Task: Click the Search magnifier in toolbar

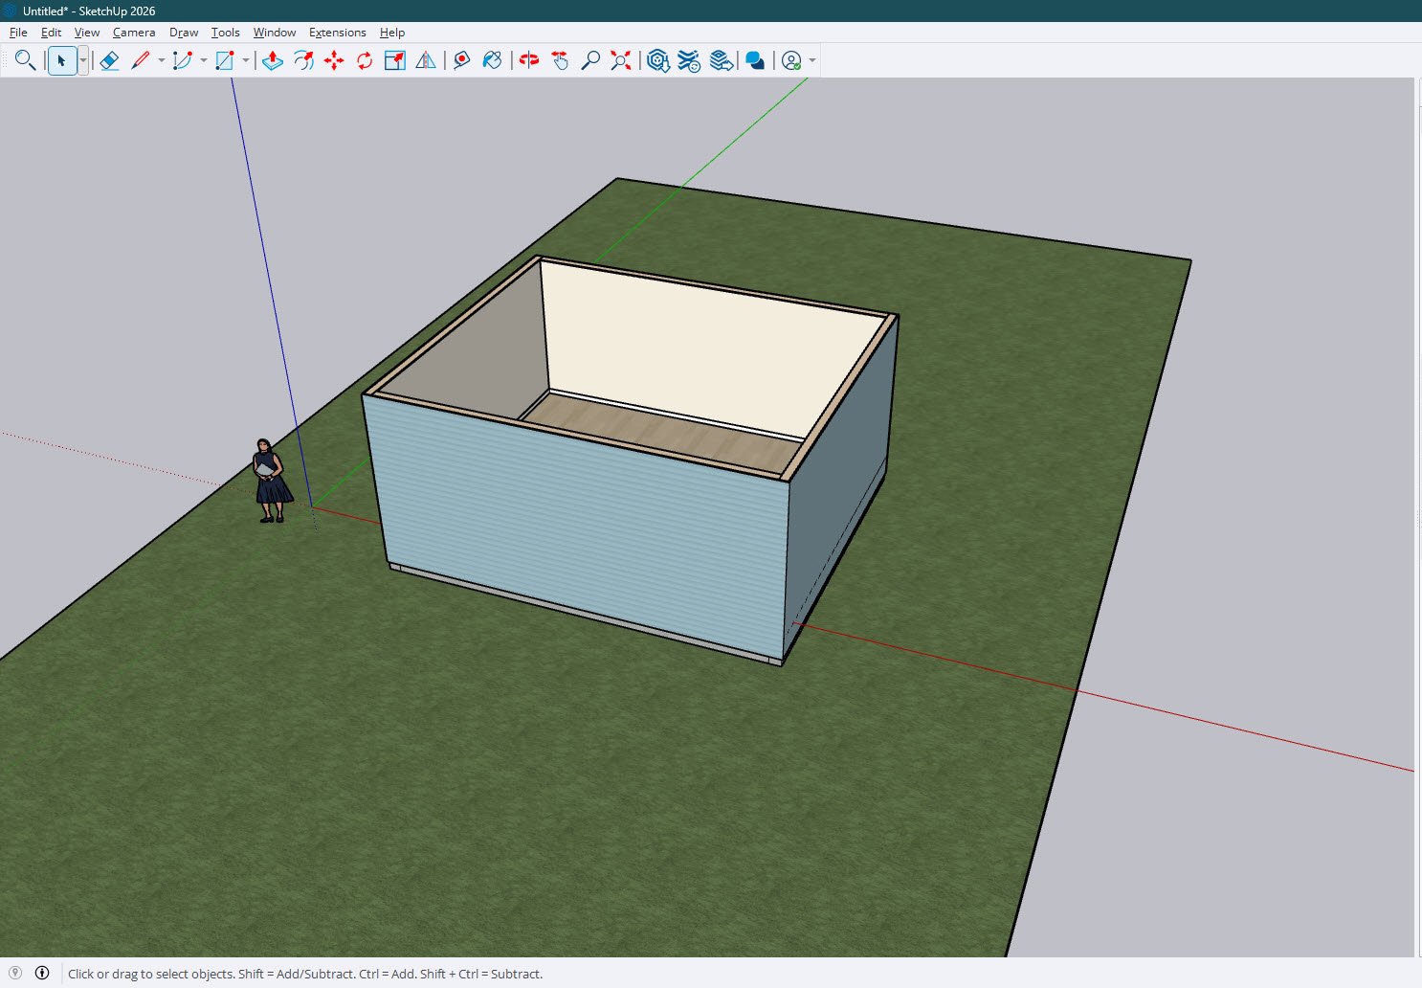Action: pyautogui.click(x=25, y=61)
